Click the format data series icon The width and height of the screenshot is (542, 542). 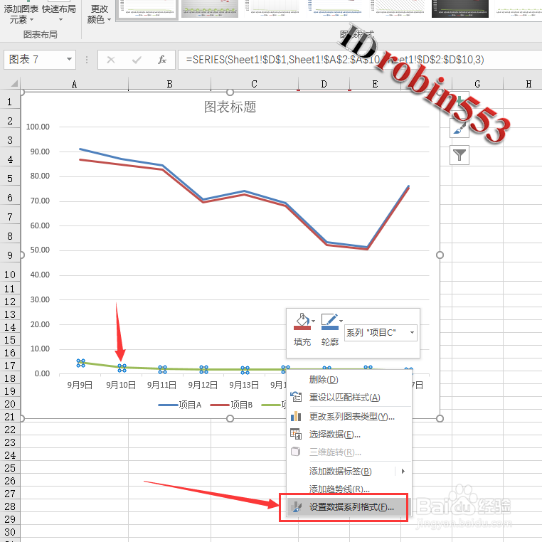point(296,506)
